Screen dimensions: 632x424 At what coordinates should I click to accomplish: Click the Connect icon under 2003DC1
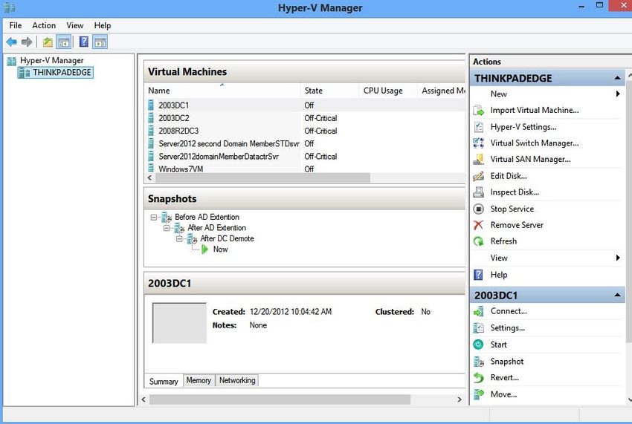(478, 311)
